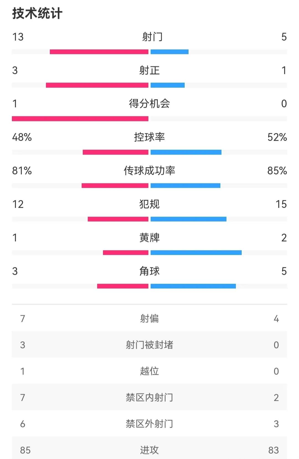299x459 pixels.
Task: Click the 进攻 row
Action: click(x=149, y=450)
